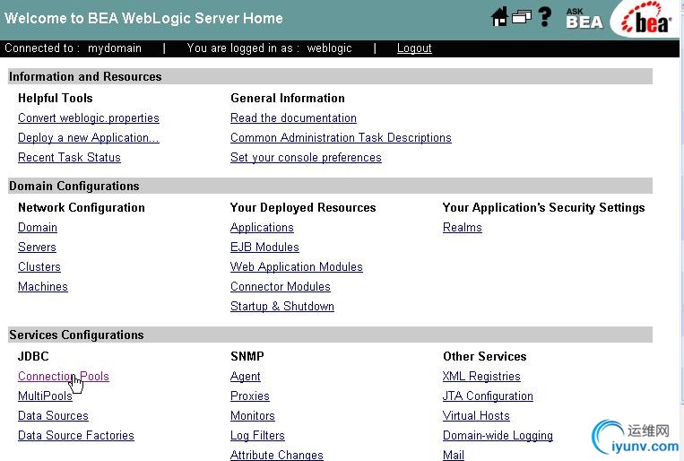Screen dimensions: 684x461
Task: Open Startup & Shutdown link
Action: click(x=281, y=306)
